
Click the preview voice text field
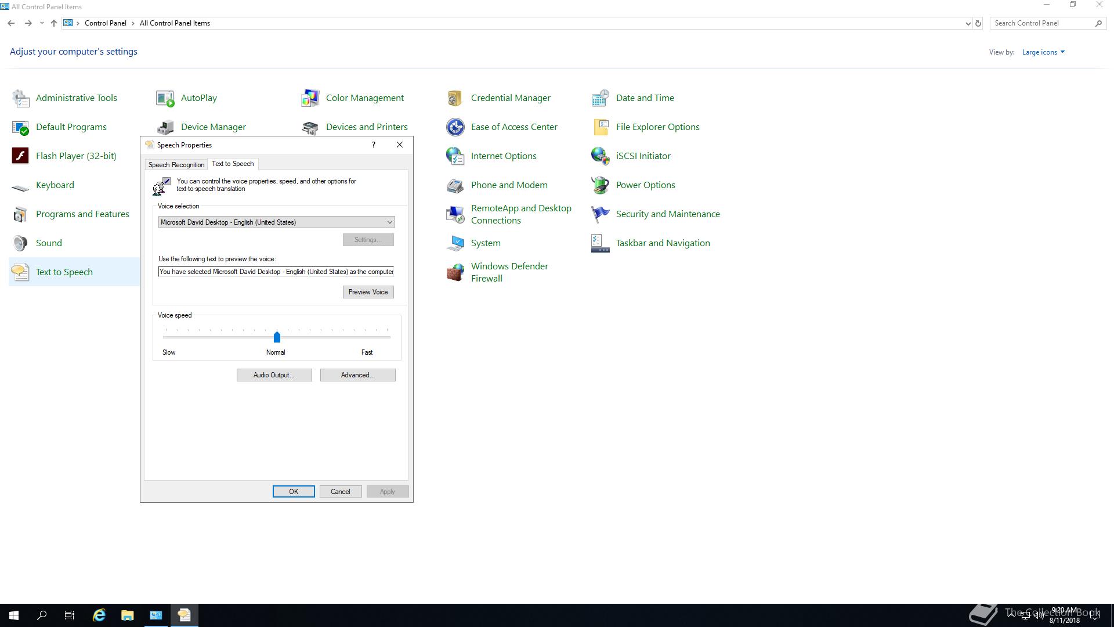tap(276, 272)
